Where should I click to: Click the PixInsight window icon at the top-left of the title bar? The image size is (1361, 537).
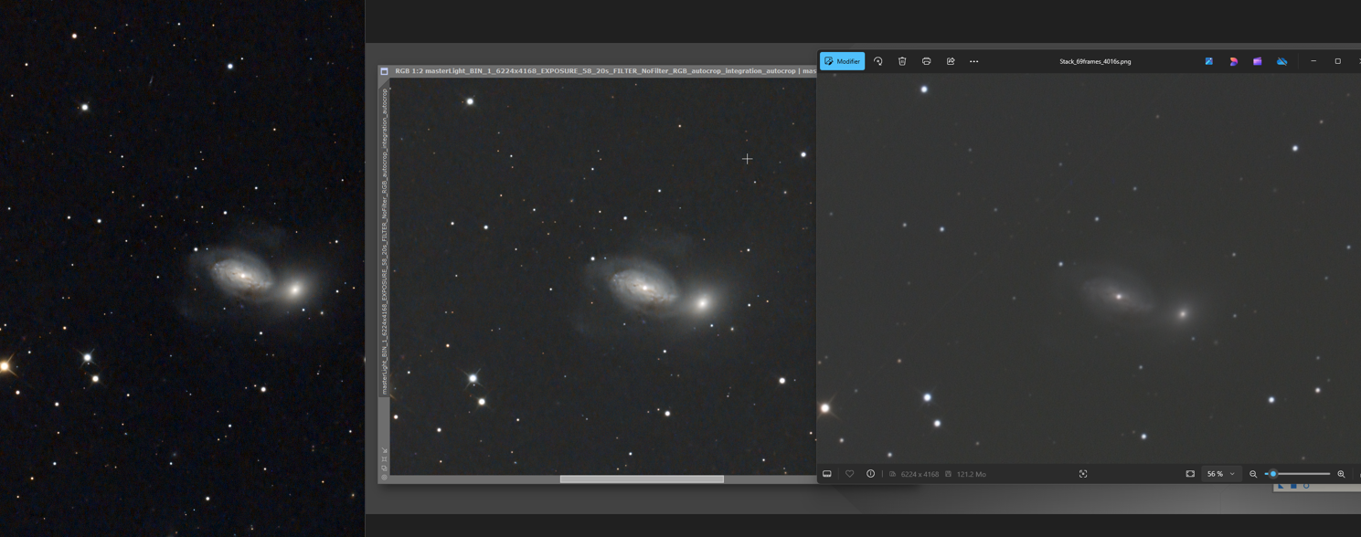tap(384, 71)
